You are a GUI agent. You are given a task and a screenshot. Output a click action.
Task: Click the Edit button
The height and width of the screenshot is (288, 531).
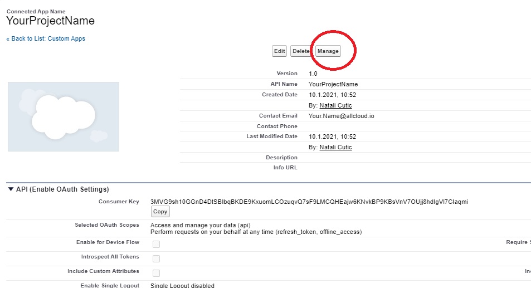279,51
